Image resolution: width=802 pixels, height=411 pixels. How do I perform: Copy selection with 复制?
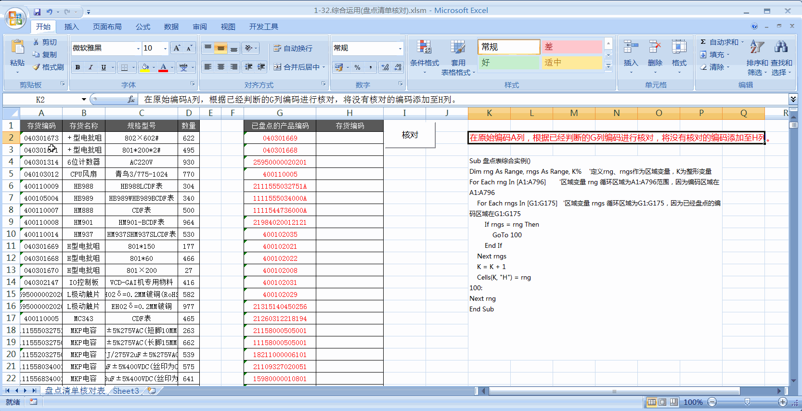[x=45, y=55]
